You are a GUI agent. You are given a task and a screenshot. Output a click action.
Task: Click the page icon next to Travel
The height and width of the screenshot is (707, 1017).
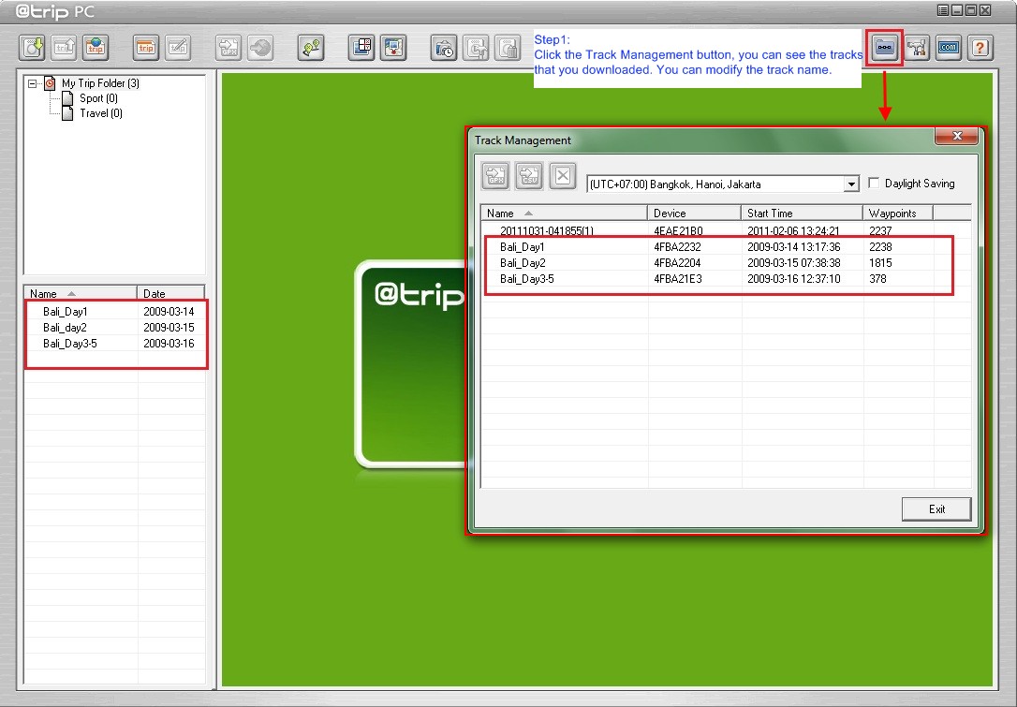pos(67,113)
